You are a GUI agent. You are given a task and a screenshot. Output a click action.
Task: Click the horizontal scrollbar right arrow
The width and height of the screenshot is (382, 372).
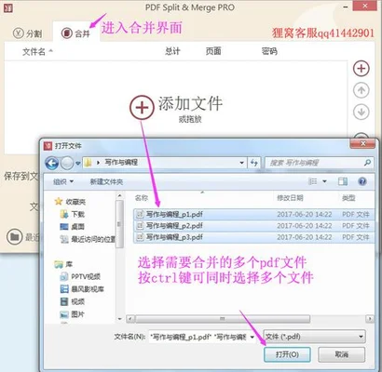coord(370,319)
